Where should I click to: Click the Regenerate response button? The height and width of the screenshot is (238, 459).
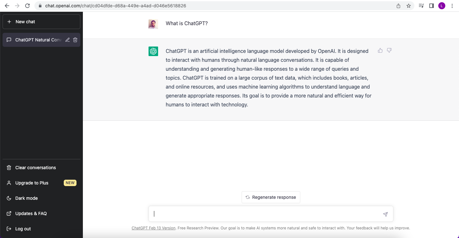pyautogui.click(x=271, y=197)
